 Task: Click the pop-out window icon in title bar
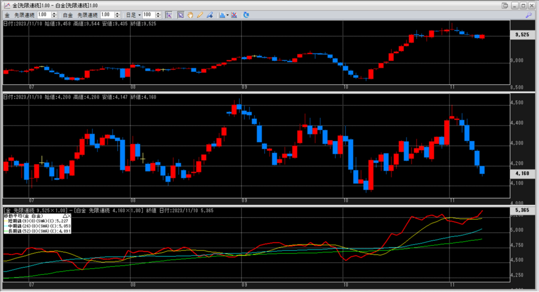505,5
